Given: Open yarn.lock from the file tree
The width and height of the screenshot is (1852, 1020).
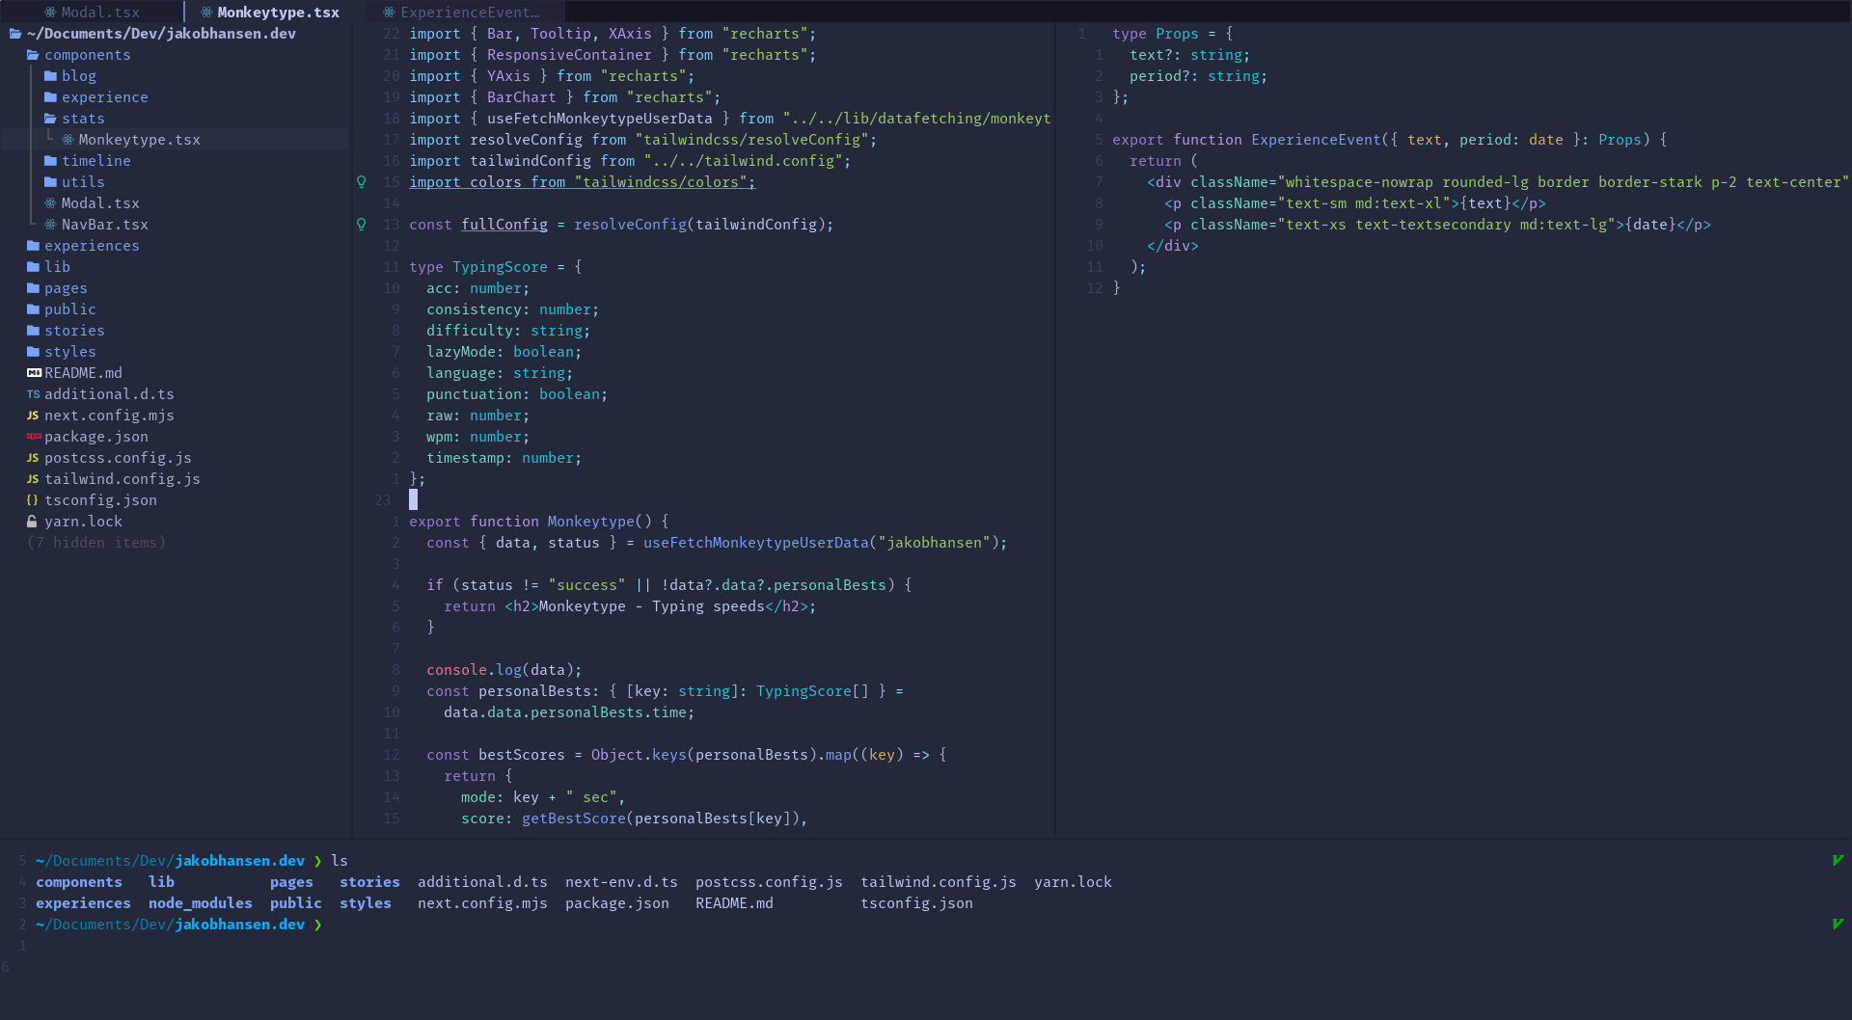Looking at the screenshot, I should tap(83, 522).
